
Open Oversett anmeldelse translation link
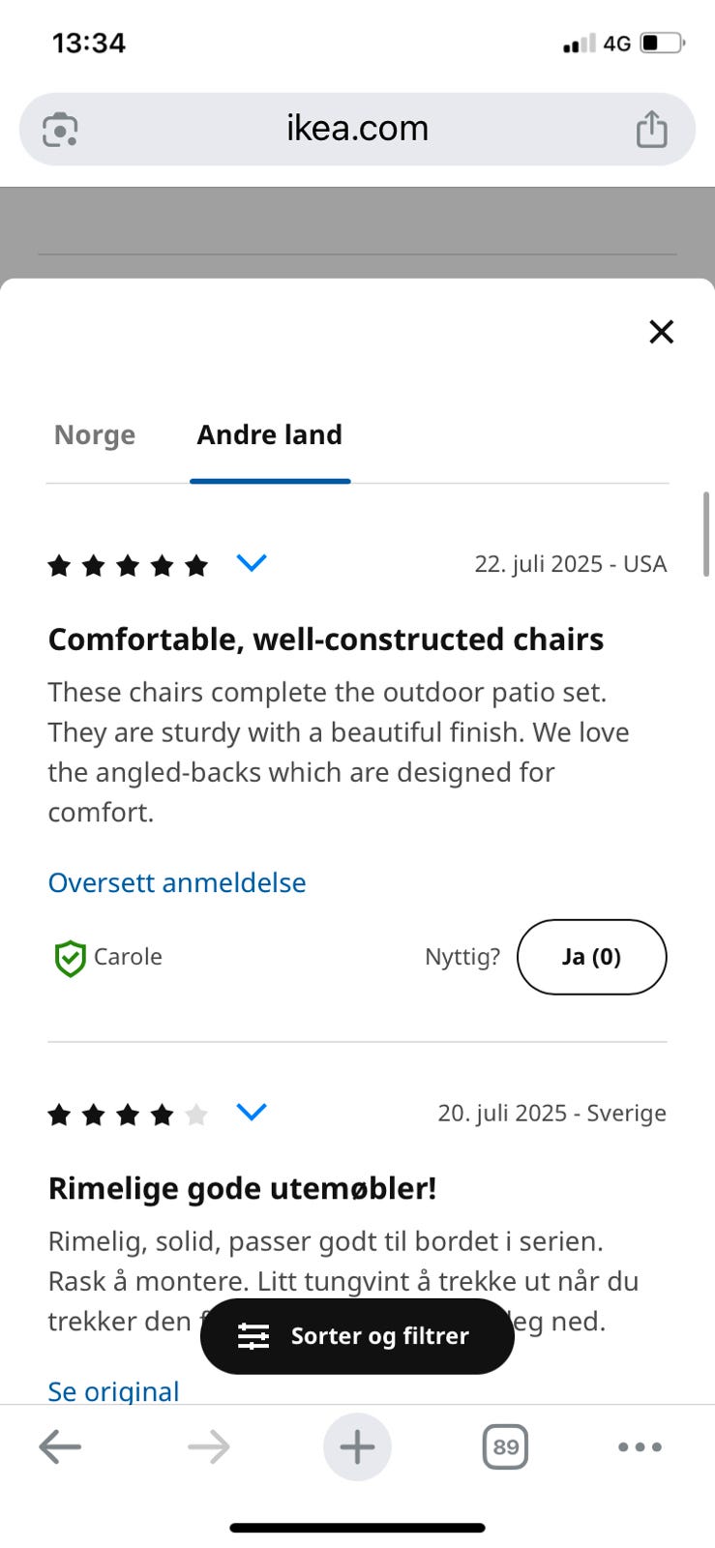[176, 882]
